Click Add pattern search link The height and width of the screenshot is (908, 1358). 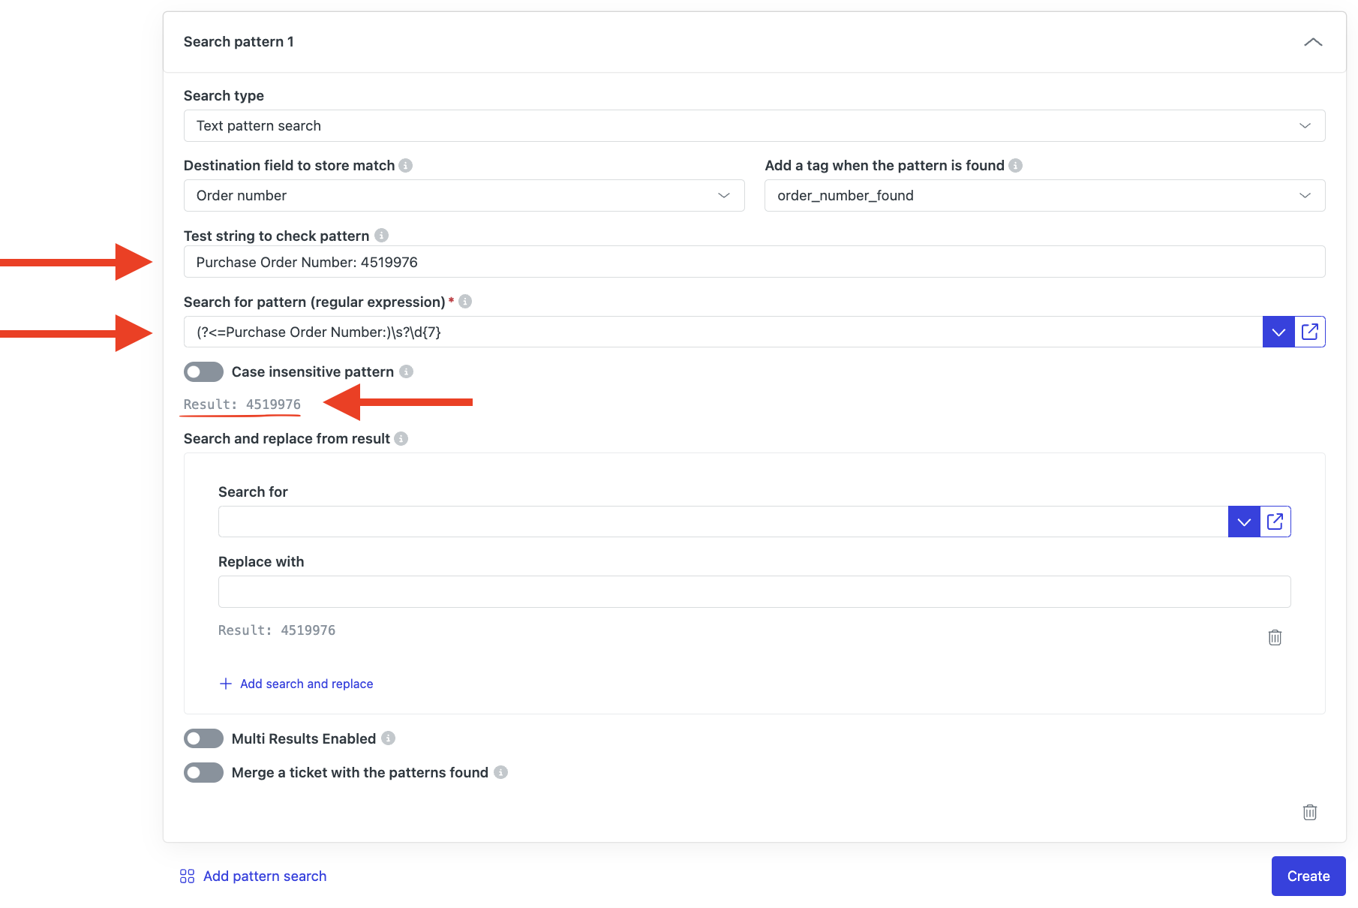[254, 876]
